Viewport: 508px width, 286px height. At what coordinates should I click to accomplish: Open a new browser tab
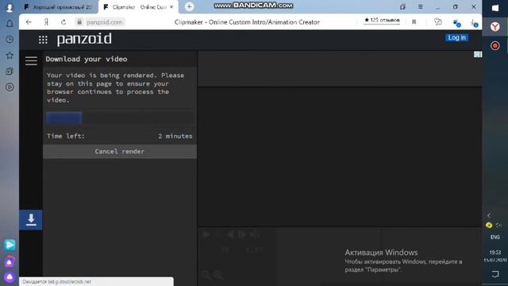point(189,6)
